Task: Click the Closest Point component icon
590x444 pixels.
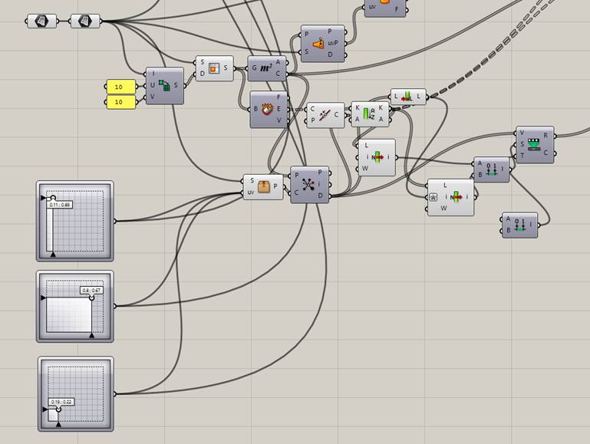Action: tap(309, 185)
